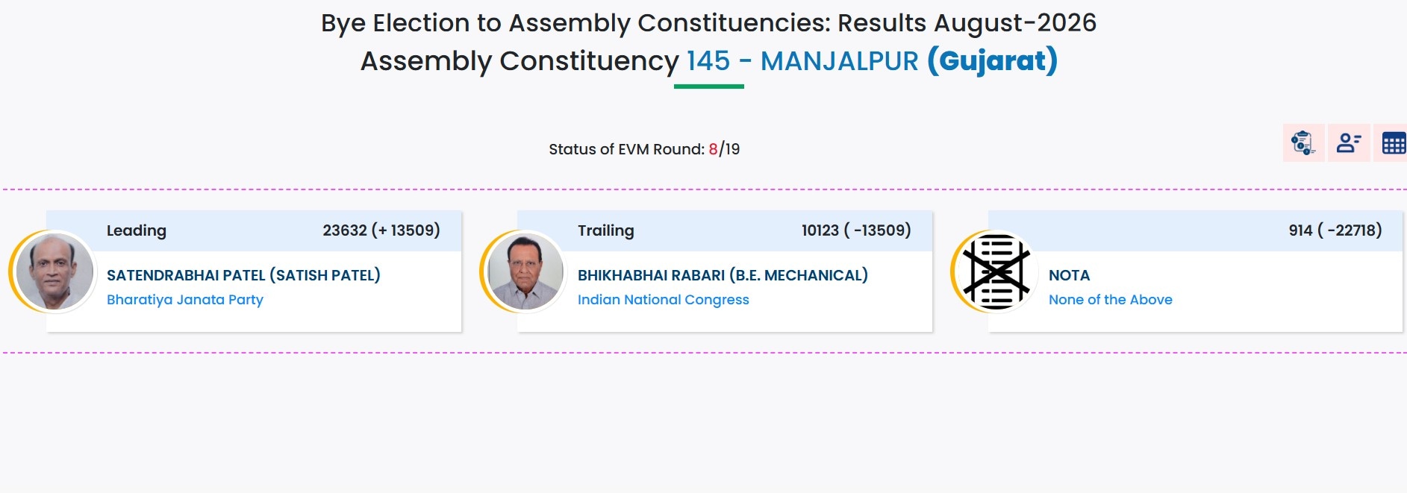The height and width of the screenshot is (493, 1407).
Task: Click Satendrabhai Patel's candidate photo
Action: pos(54,271)
